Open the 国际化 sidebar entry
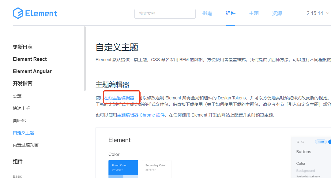The height and width of the screenshot is (178, 331). point(20,120)
